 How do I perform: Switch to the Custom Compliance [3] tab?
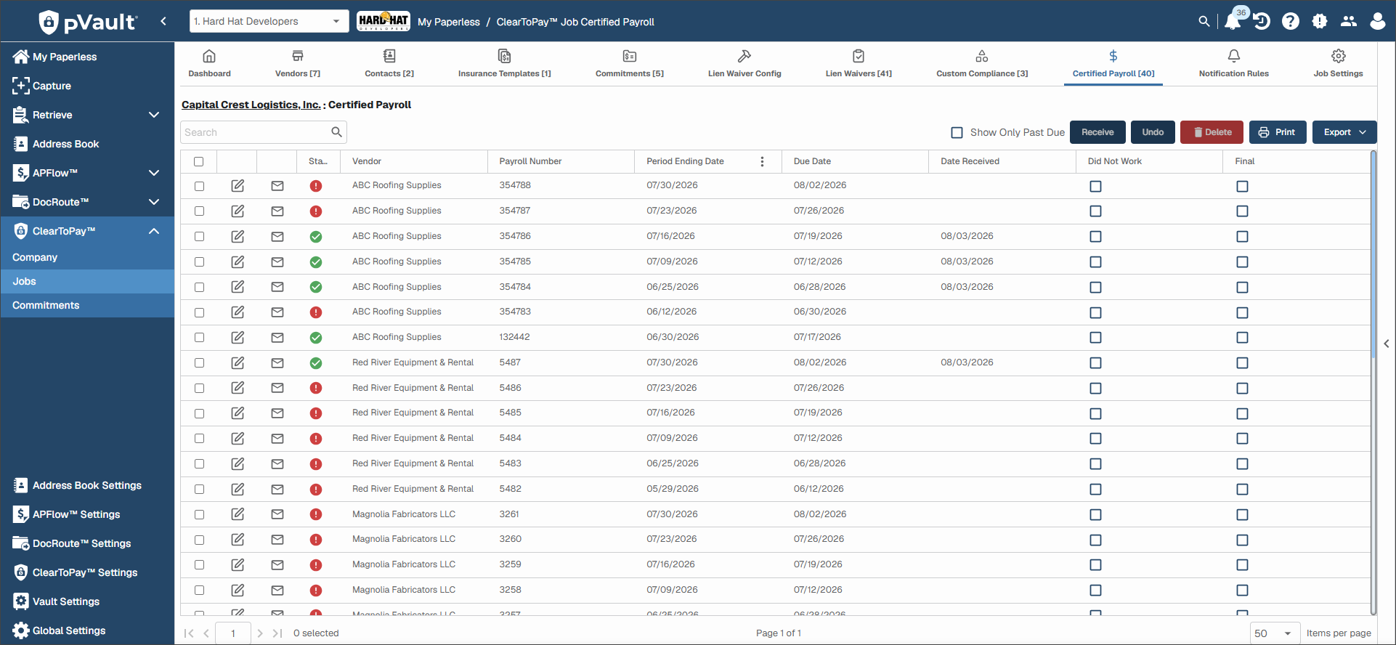(x=982, y=63)
